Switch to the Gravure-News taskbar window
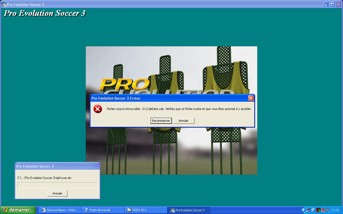This screenshot has width=343, height=214. (60, 210)
